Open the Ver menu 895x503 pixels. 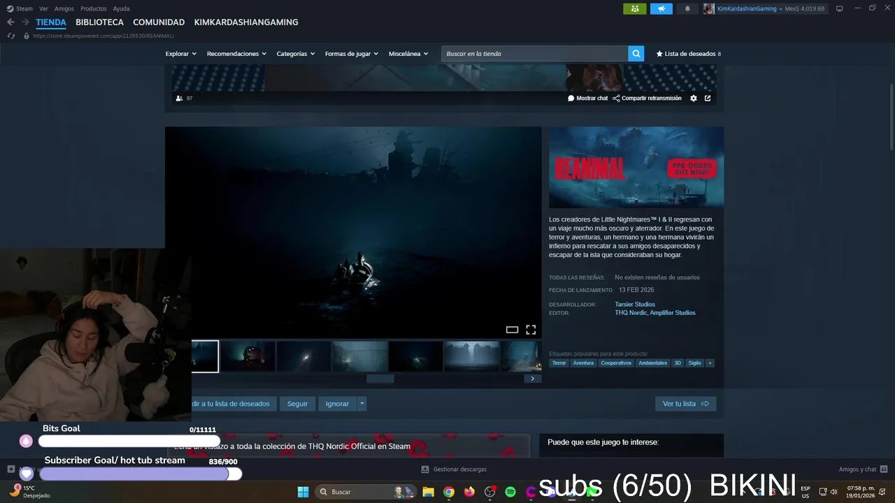tap(43, 8)
